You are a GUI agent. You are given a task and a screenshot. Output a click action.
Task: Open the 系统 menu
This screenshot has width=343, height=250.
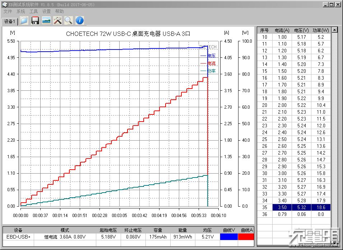tap(20, 11)
